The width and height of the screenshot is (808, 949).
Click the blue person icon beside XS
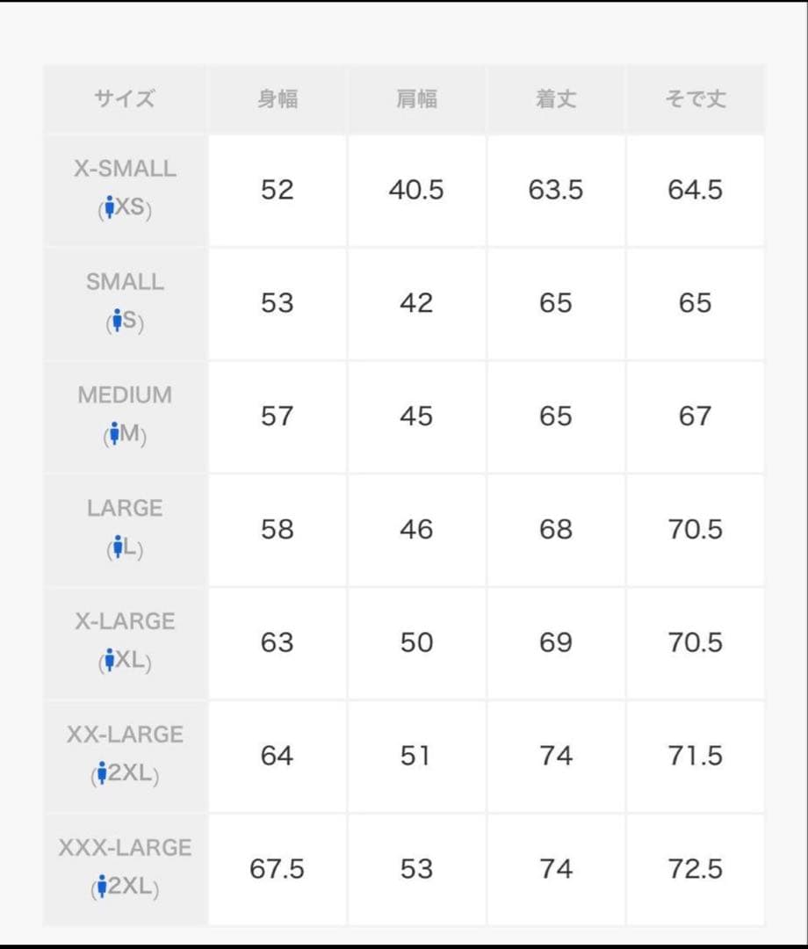[x=109, y=208]
